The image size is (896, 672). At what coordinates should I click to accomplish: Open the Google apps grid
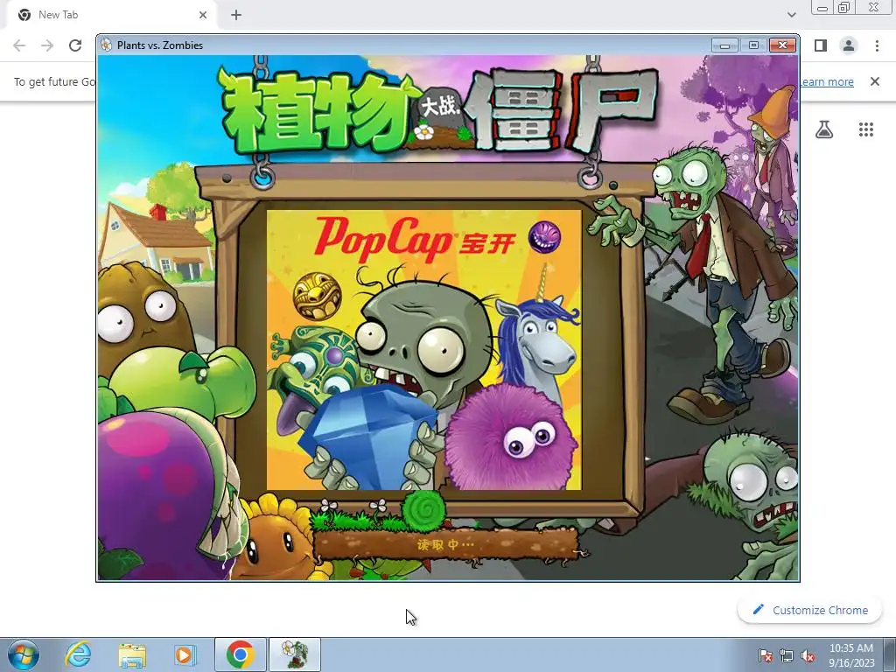pyautogui.click(x=866, y=129)
